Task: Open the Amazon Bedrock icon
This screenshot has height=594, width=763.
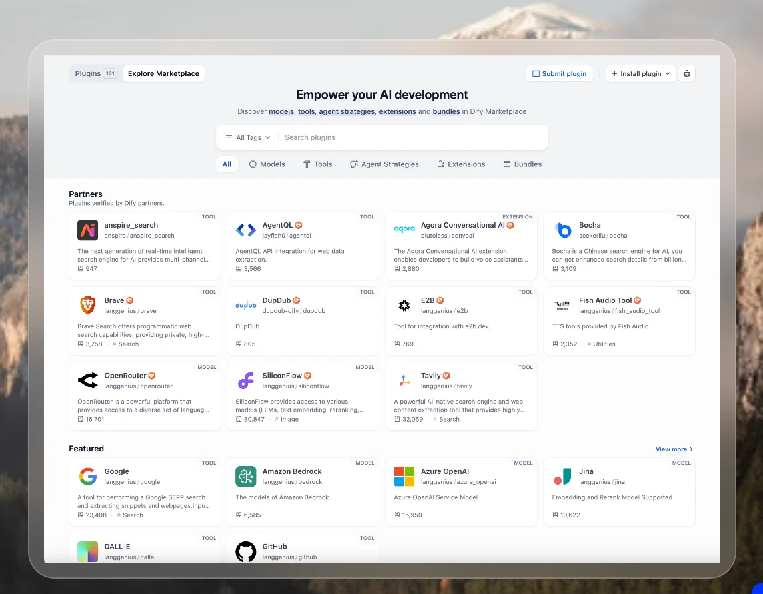Action: pyautogui.click(x=245, y=476)
